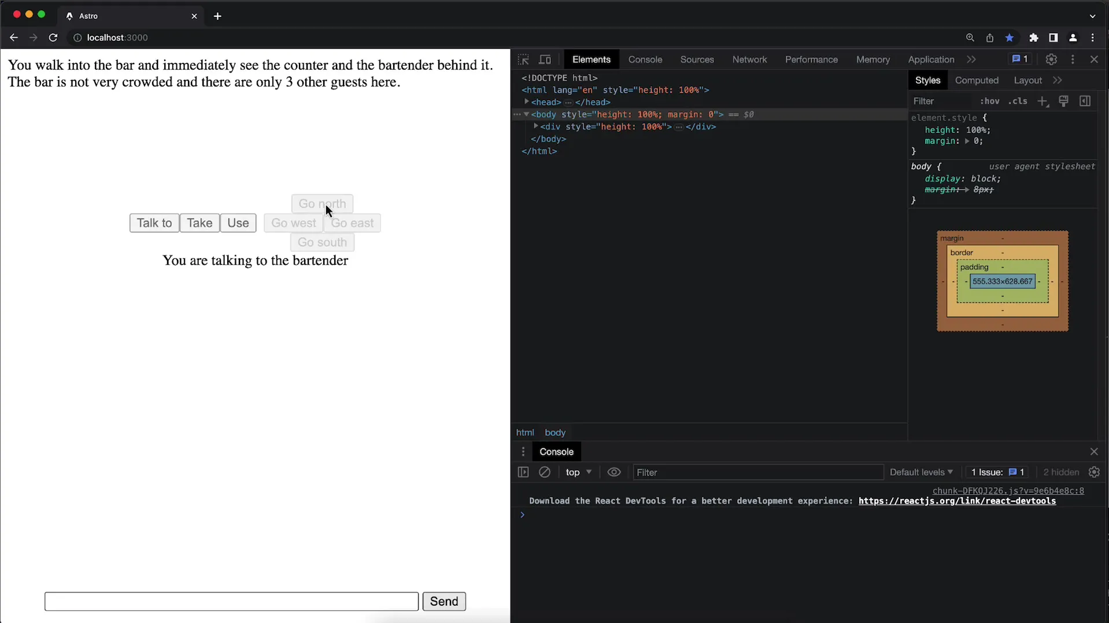Viewport: 1109px width, 623px height.
Task: Click the Send button
Action: click(x=444, y=602)
